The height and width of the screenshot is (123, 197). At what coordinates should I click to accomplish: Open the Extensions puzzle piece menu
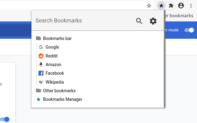click(x=171, y=5)
